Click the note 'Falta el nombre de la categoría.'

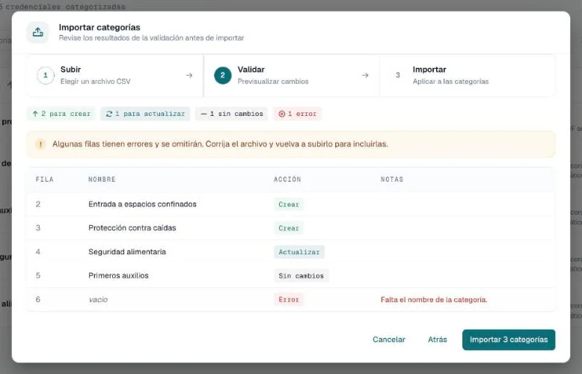[434, 299]
